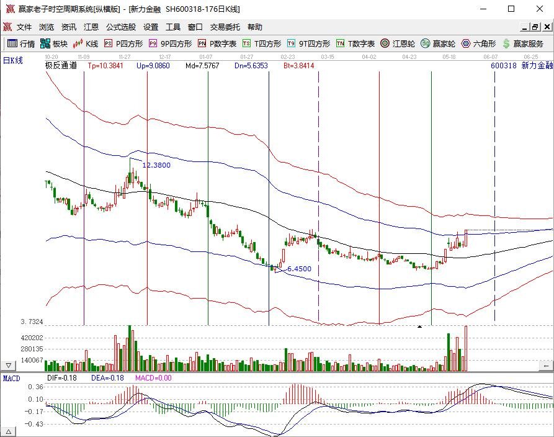This screenshot has height=437, width=554.
Task: Open the 窗口 menu
Action: point(195,27)
